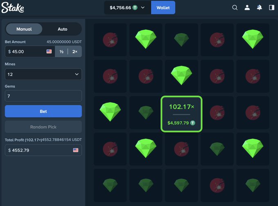The image size is (278, 206).
Task: Click the Tether coin icon beside the balance
Action: pos(135,8)
